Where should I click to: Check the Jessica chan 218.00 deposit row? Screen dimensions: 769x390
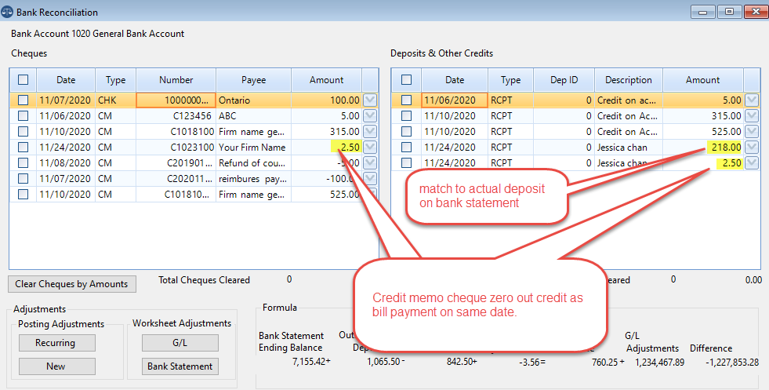(x=407, y=148)
